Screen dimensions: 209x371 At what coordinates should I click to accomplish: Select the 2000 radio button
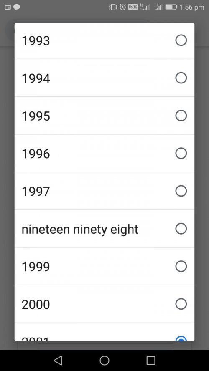point(181,304)
